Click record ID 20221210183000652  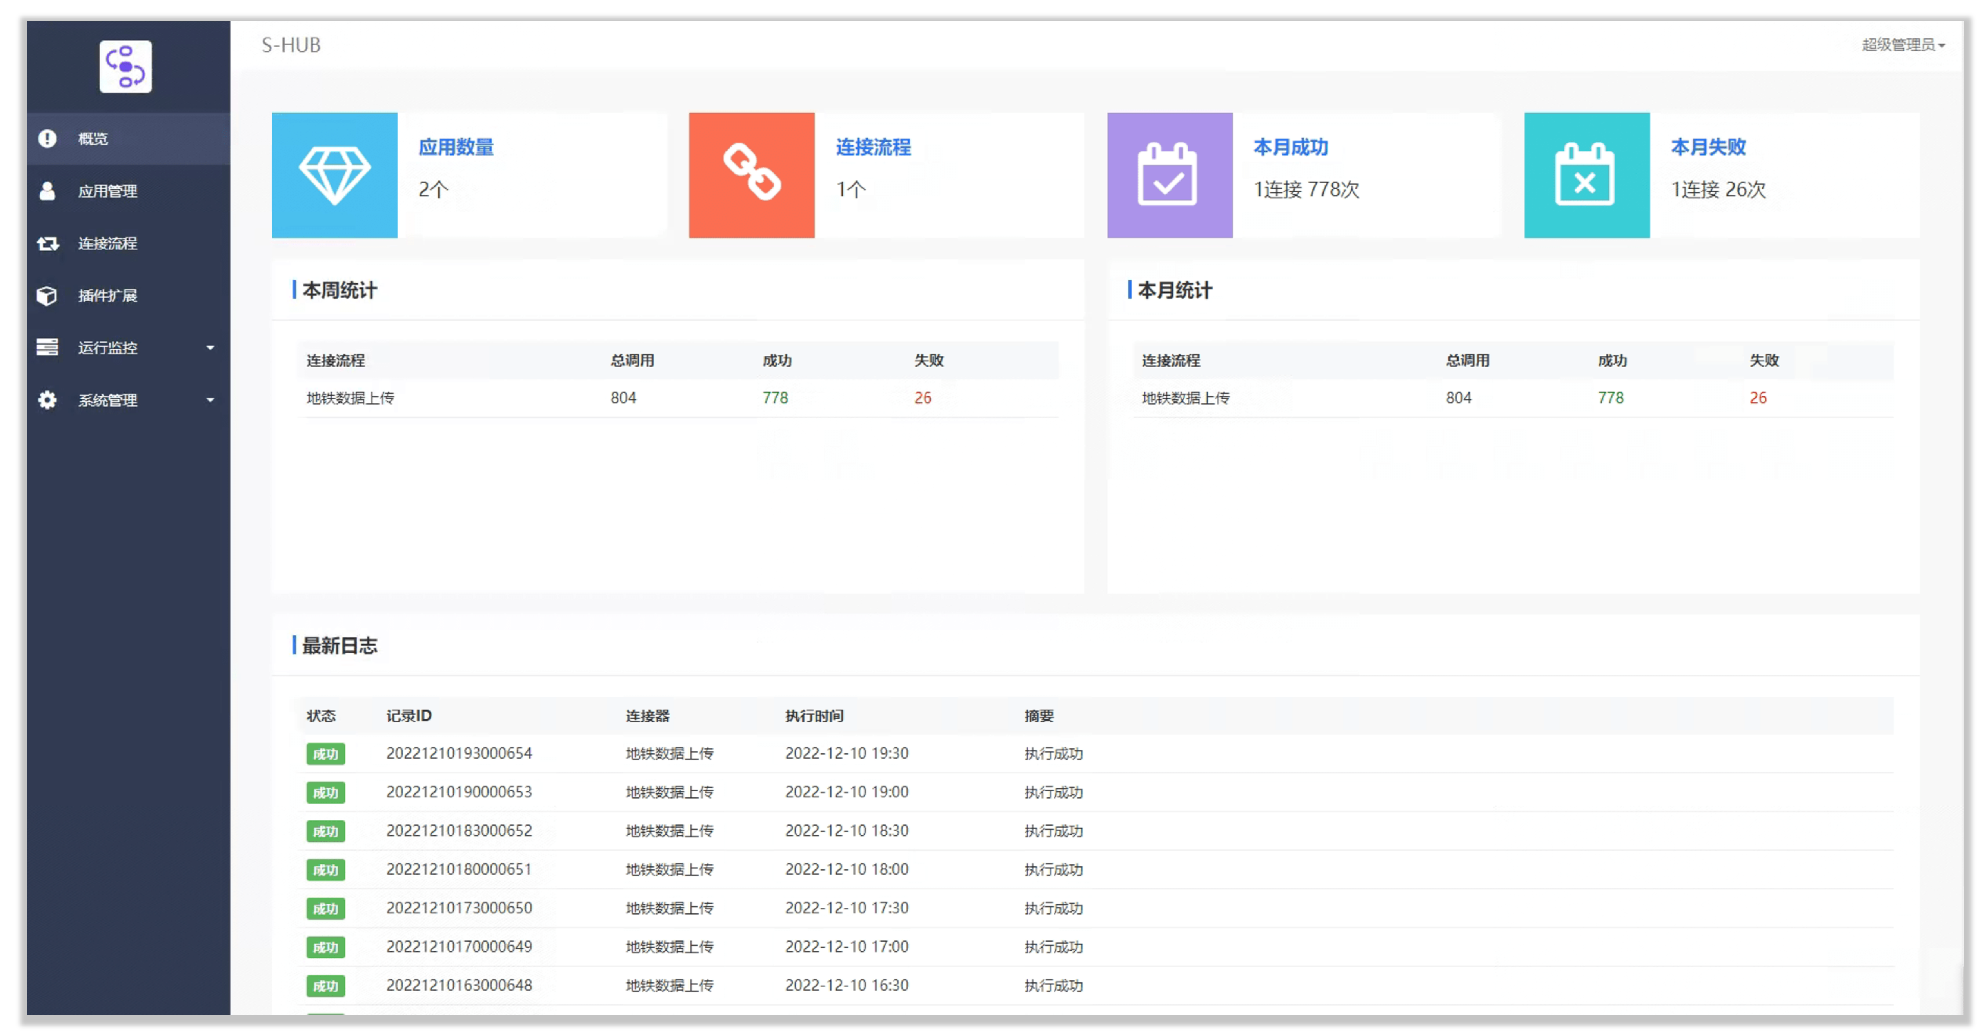coord(459,831)
